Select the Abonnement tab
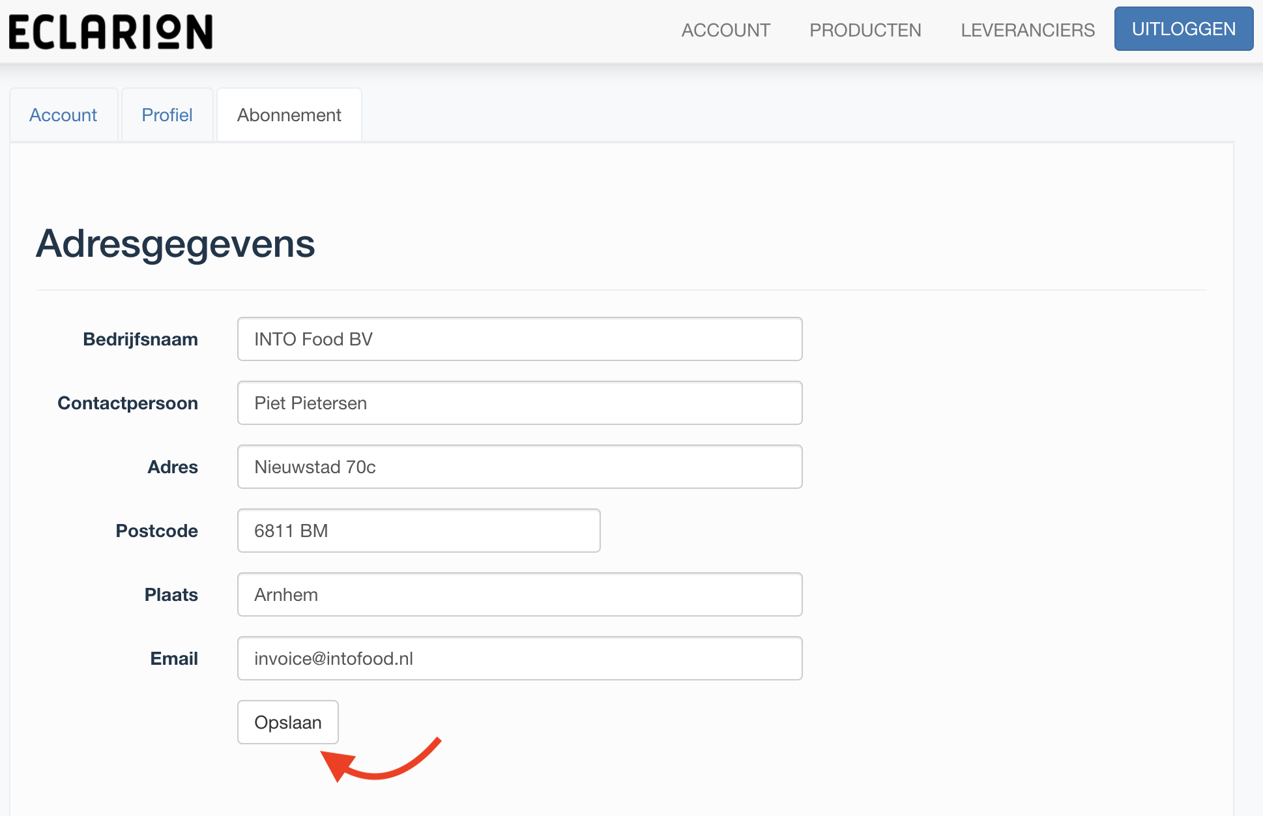 [289, 115]
